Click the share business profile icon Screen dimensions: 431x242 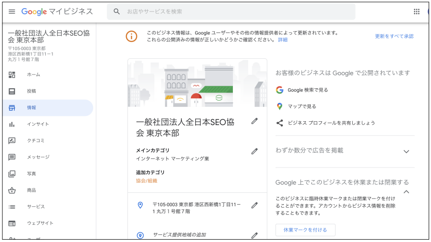[280, 123]
